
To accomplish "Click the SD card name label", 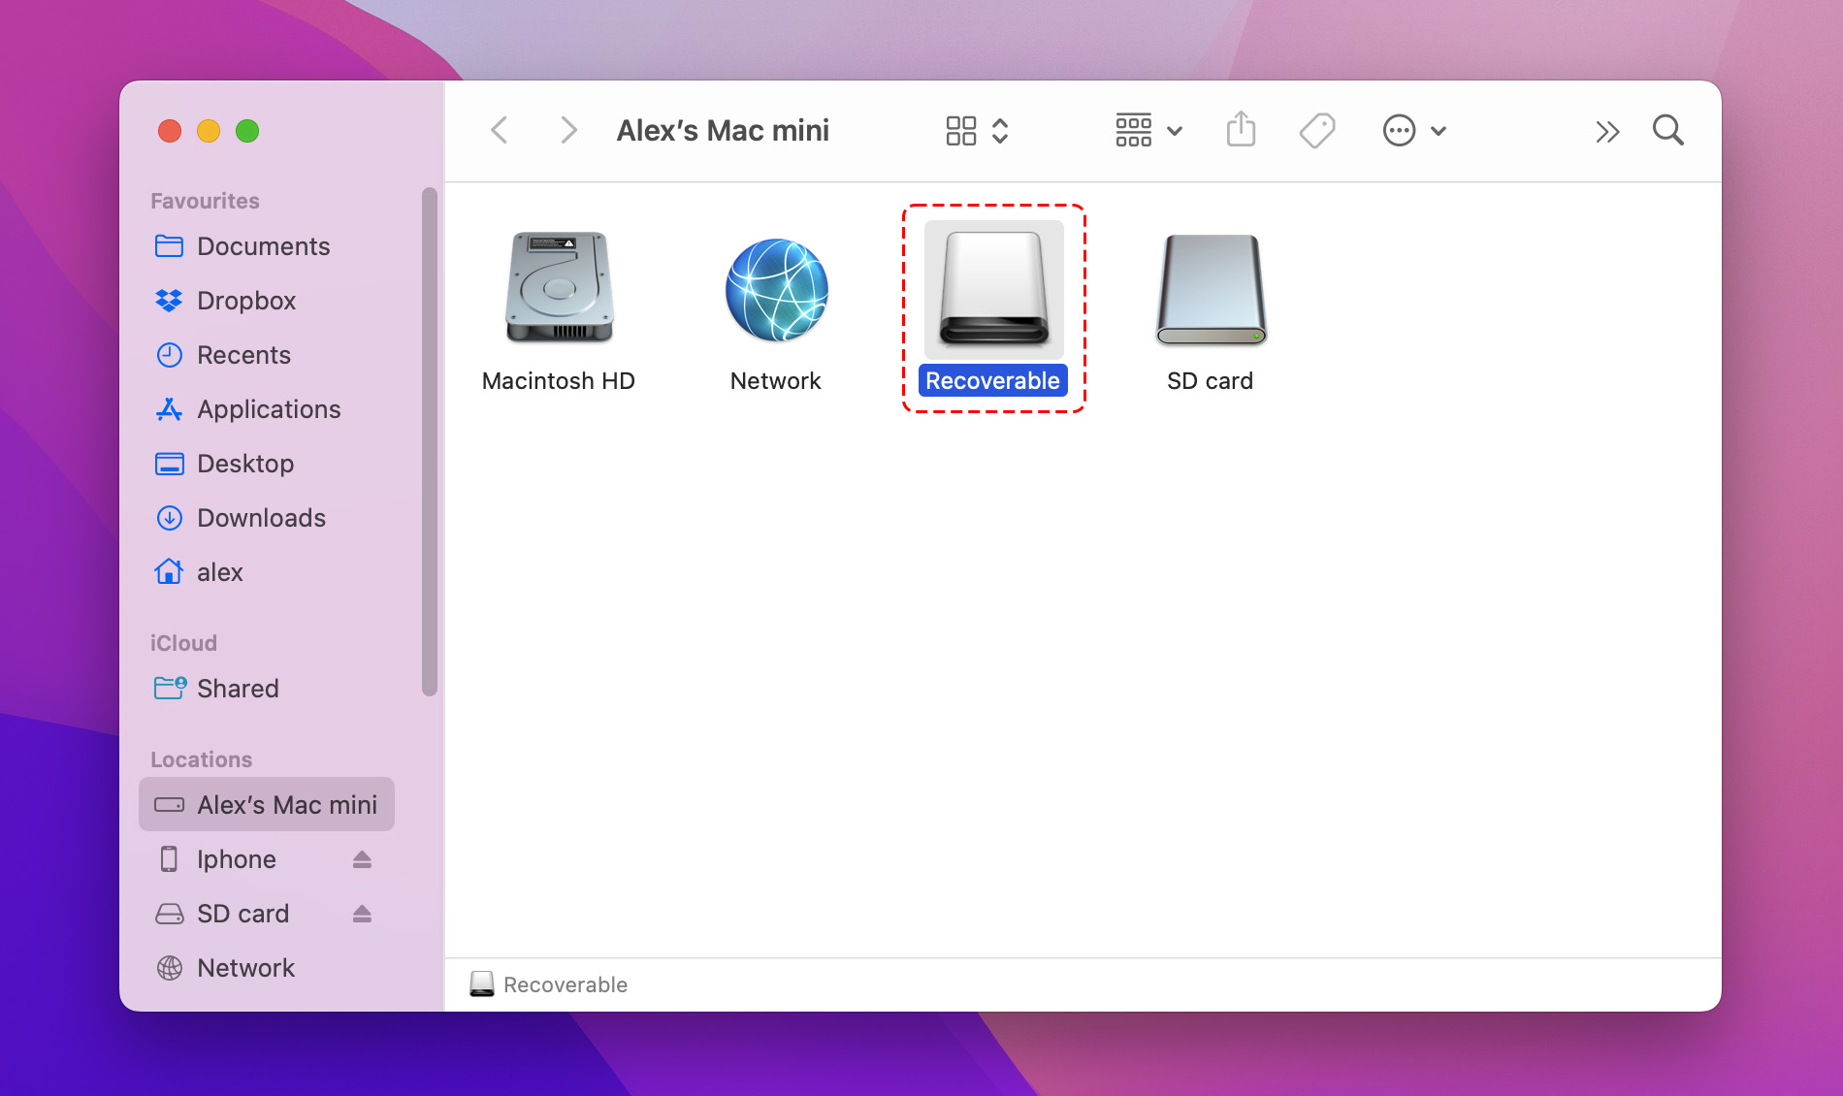I will (x=1210, y=381).
